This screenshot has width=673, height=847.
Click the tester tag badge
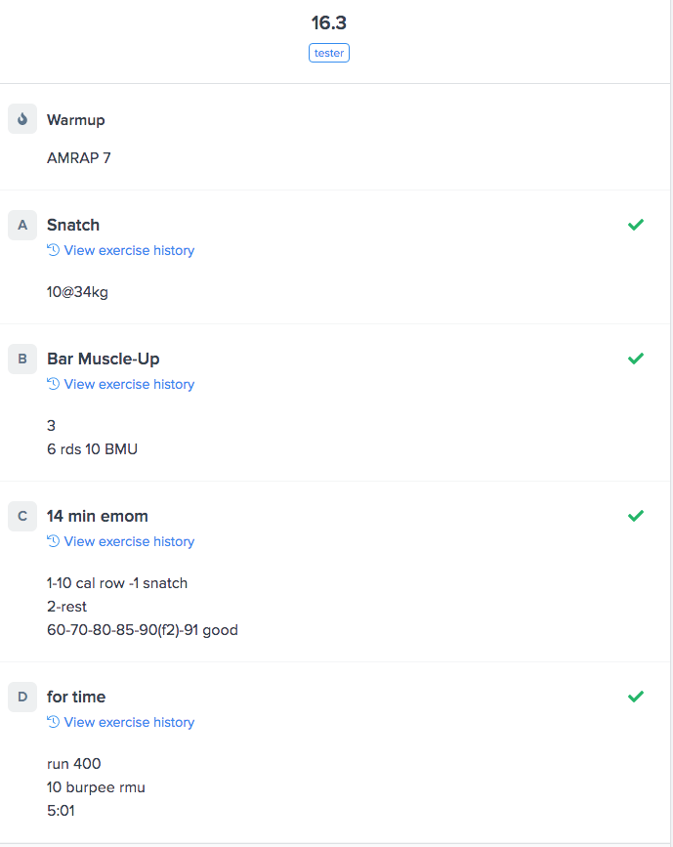tap(329, 53)
